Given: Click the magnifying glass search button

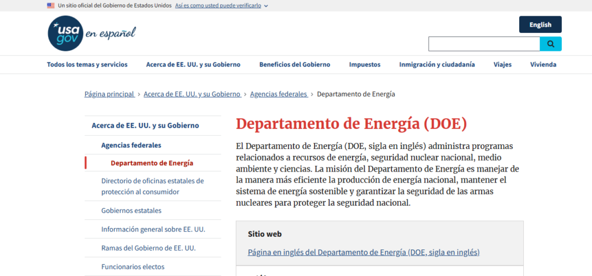Looking at the screenshot, I should pos(550,44).
